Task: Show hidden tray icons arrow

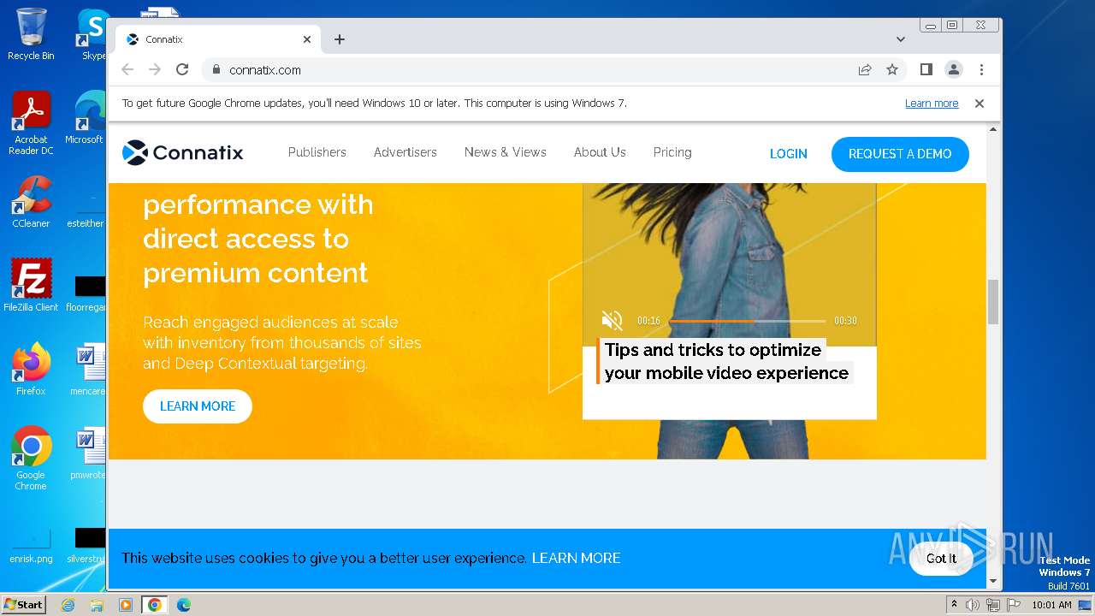Action: tap(954, 605)
